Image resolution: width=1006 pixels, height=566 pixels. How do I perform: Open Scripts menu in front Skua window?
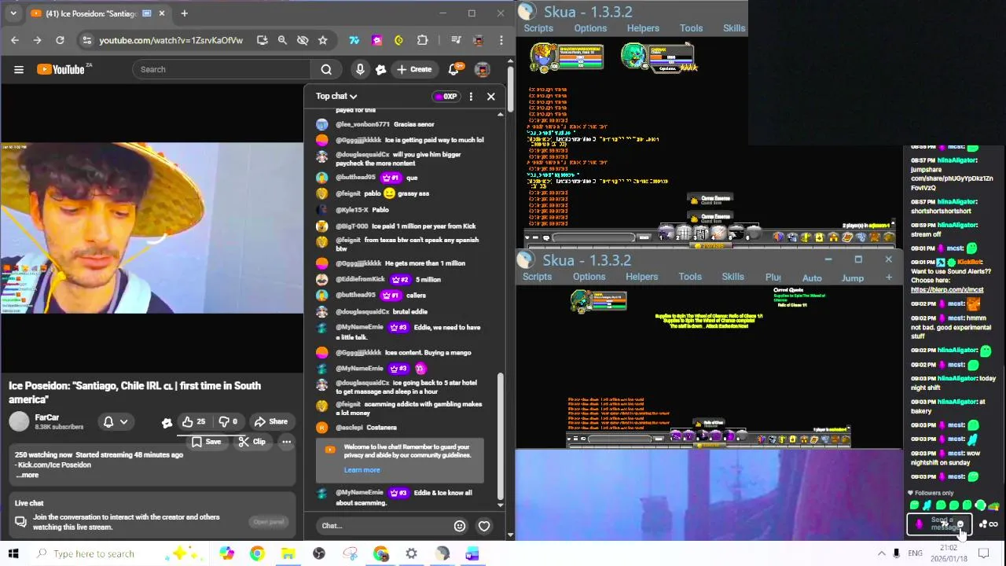(538, 277)
